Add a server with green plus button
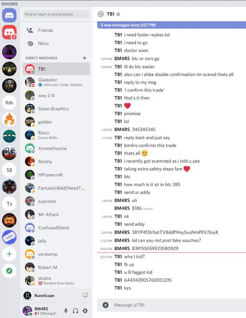The height and width of the screenshot is (318, 246). coord(9,254)
